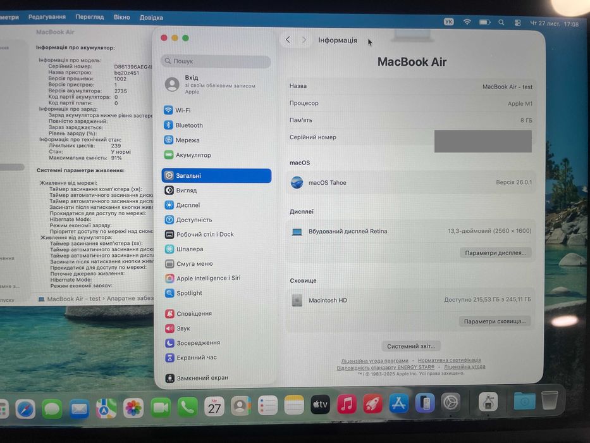The width and height of the screenshot is (590, 443).
Task: Click the MacBook Air - test name value
Action: click(x=507, y=87)
